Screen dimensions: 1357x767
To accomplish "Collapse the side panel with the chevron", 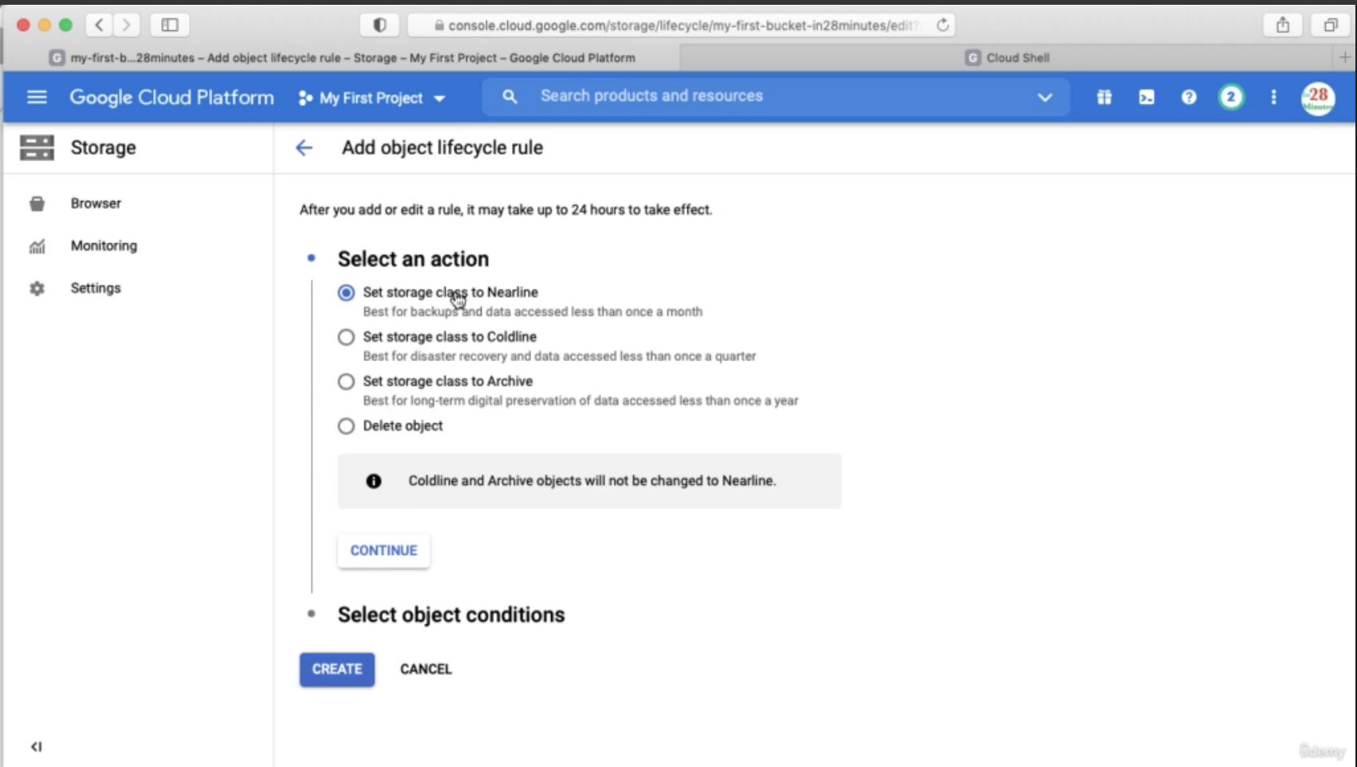I will point(36,747).
